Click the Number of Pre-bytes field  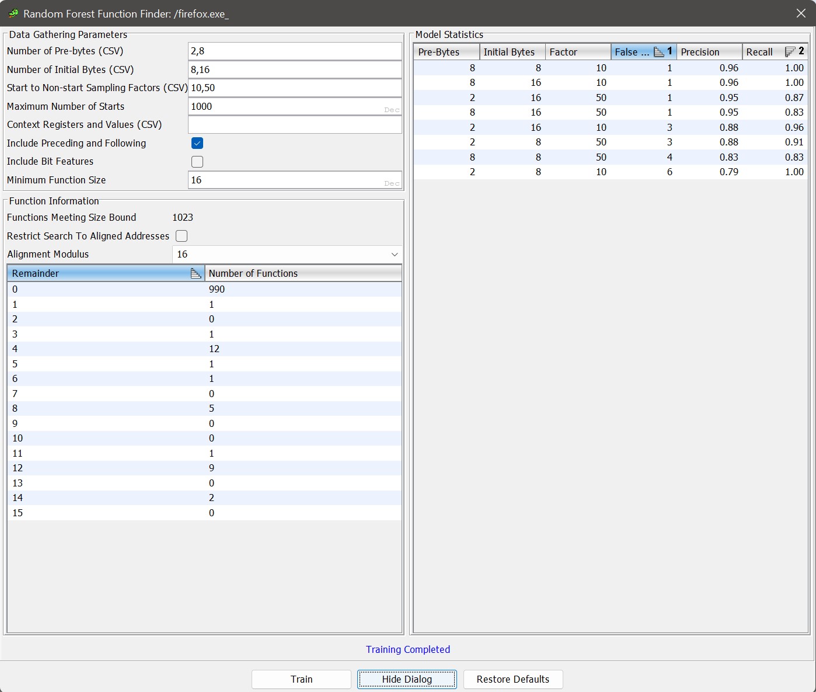(295, 51)
